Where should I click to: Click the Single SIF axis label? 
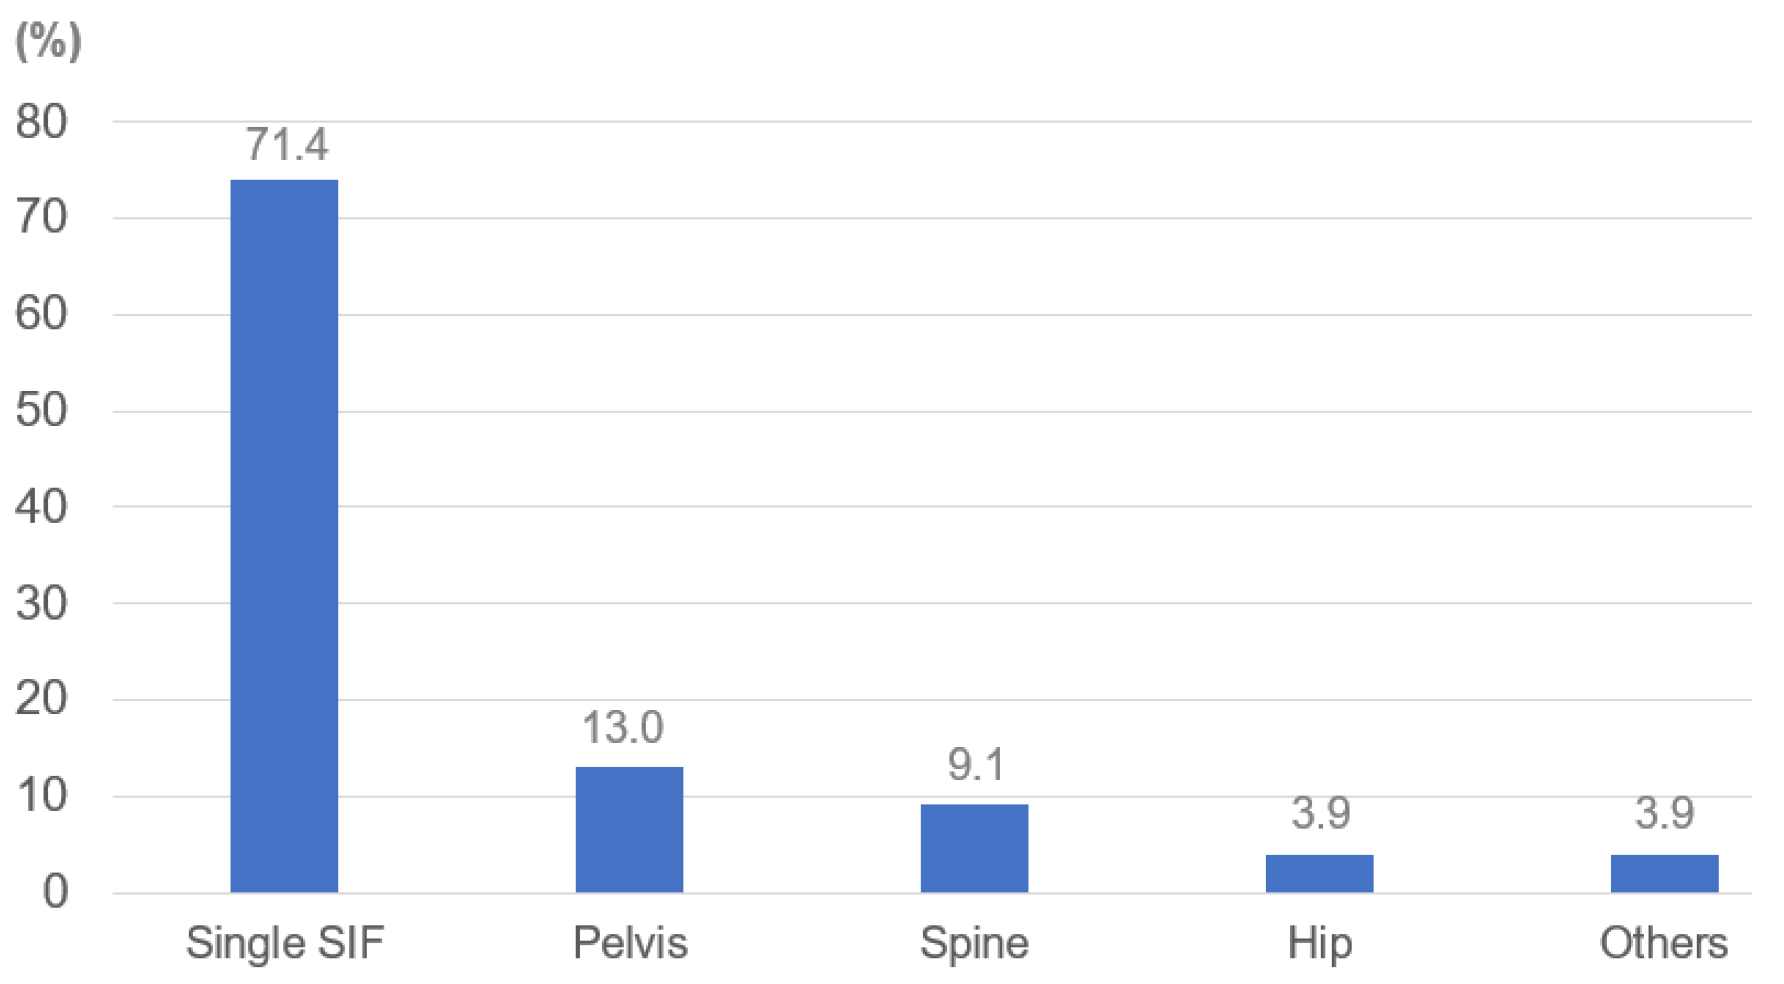pos(285,943)
